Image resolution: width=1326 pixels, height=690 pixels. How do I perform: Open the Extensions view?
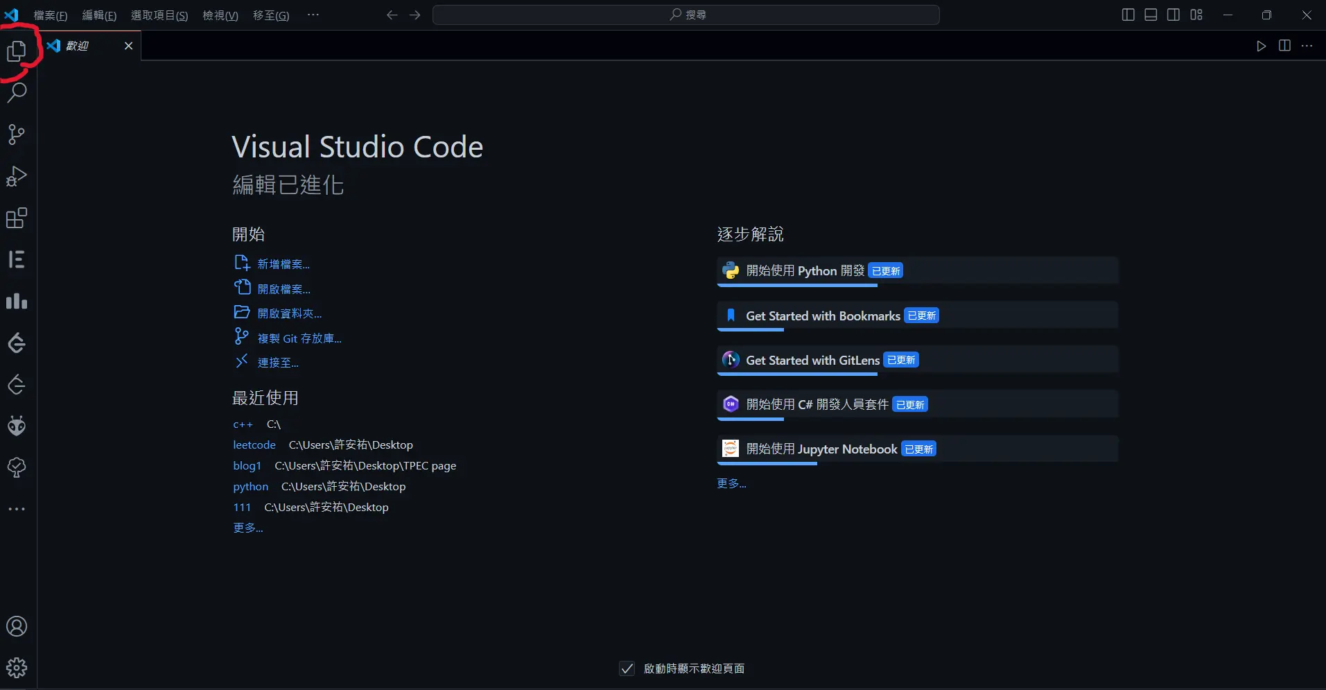(x=17, y=218)
